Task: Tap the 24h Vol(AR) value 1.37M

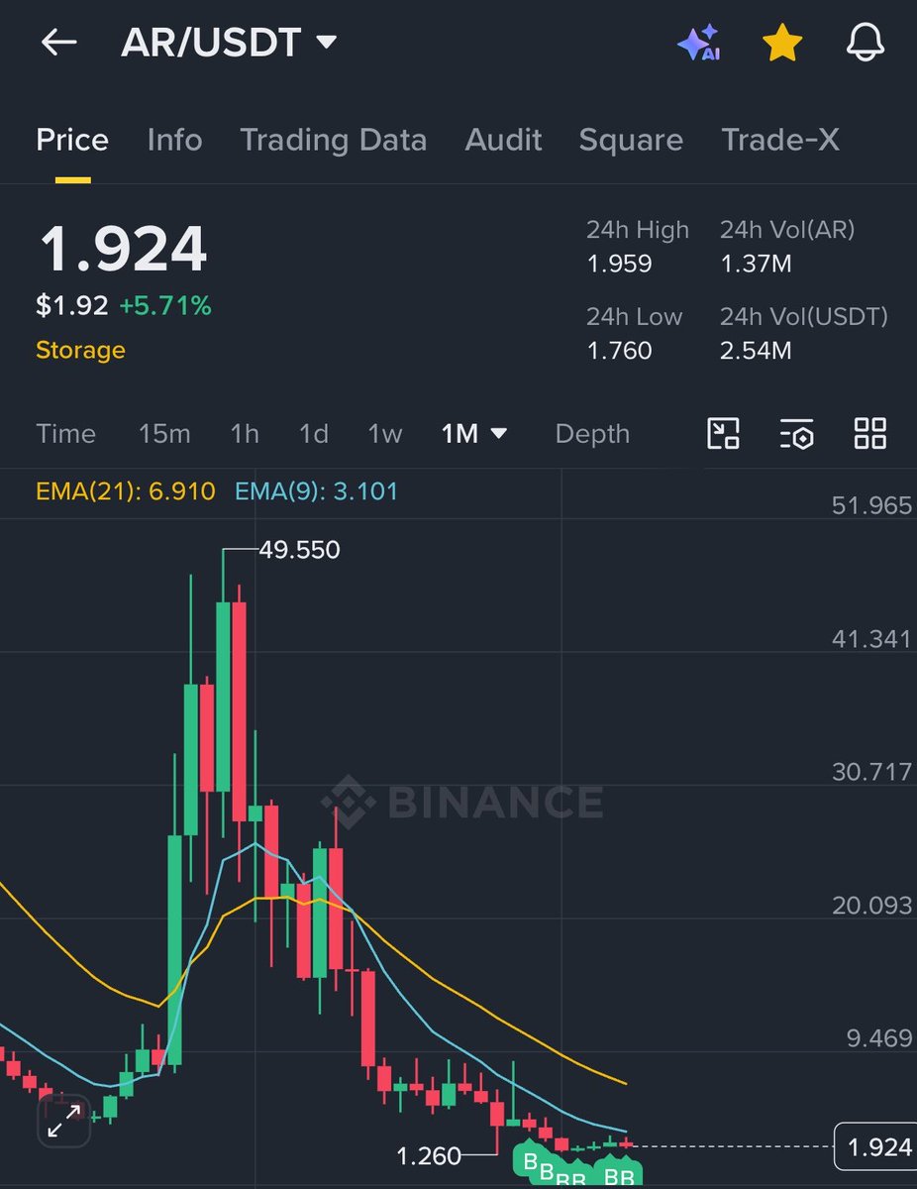Action: point(756,264)
